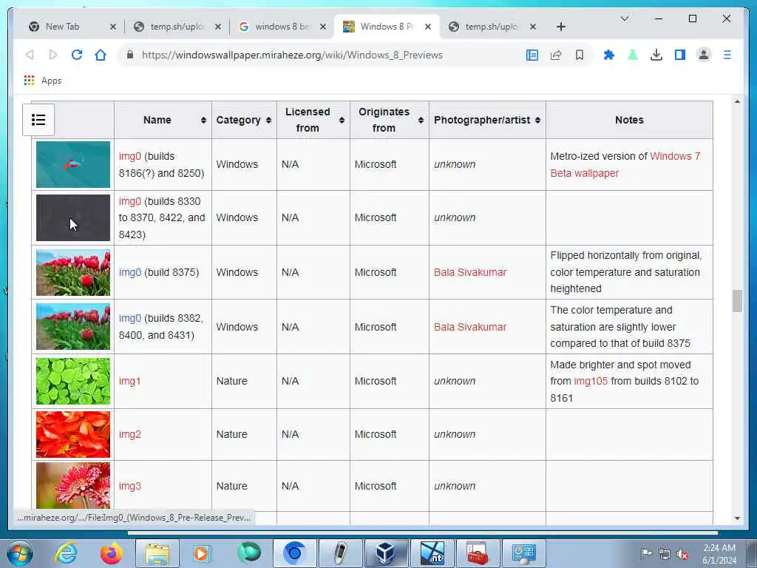The height and width of the screenshot is (568, 757).
Task: Open the img3 link
Action: [130, 486]
